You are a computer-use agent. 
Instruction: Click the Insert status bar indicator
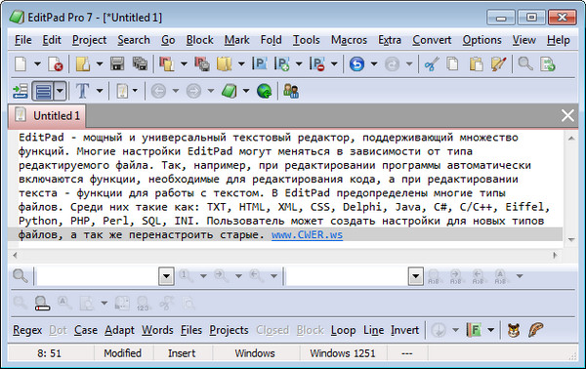coord(182,353)
